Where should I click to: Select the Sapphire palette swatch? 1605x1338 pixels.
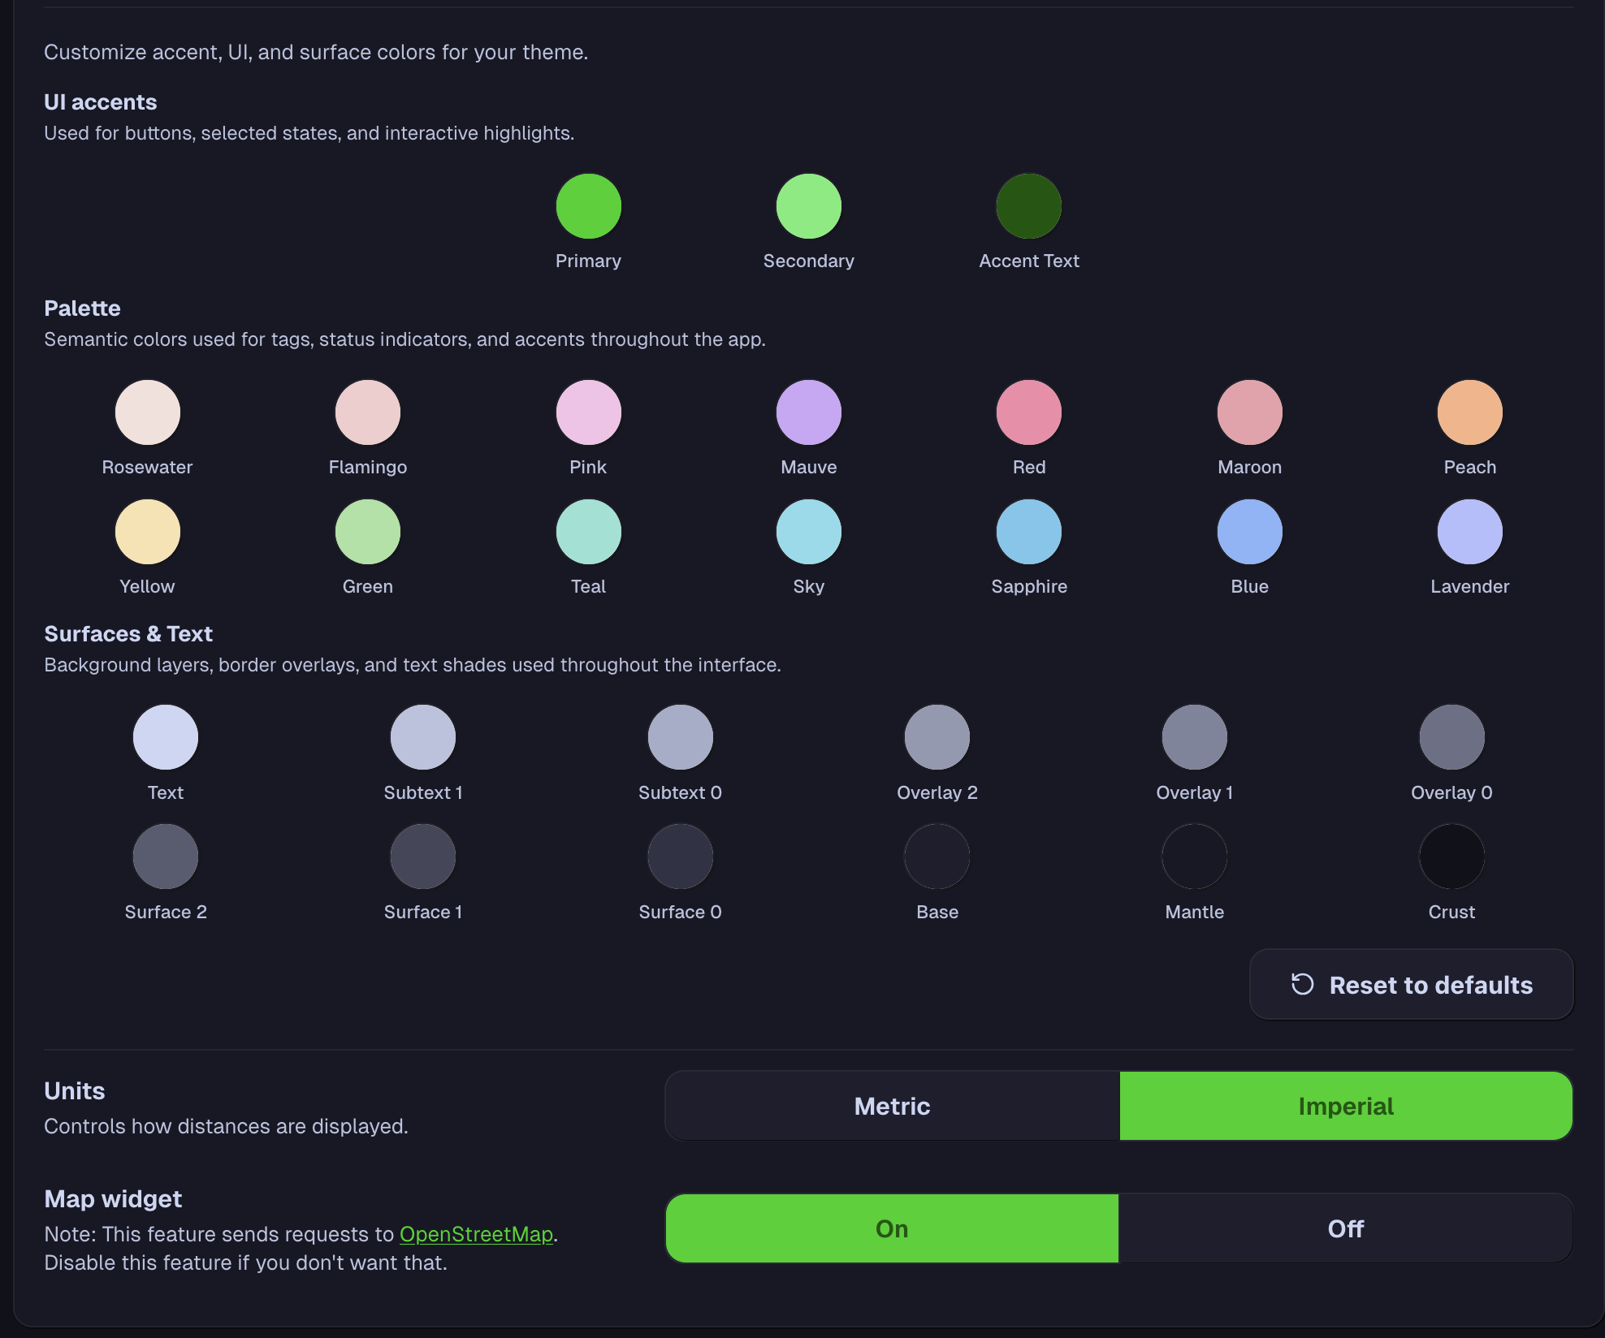tap(1028, 531)
